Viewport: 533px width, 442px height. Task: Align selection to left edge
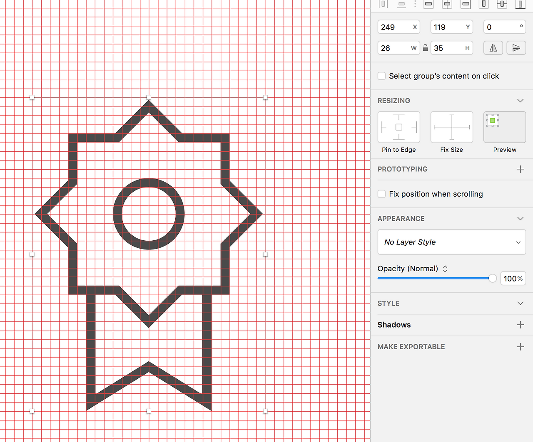(x=428, y=4)
